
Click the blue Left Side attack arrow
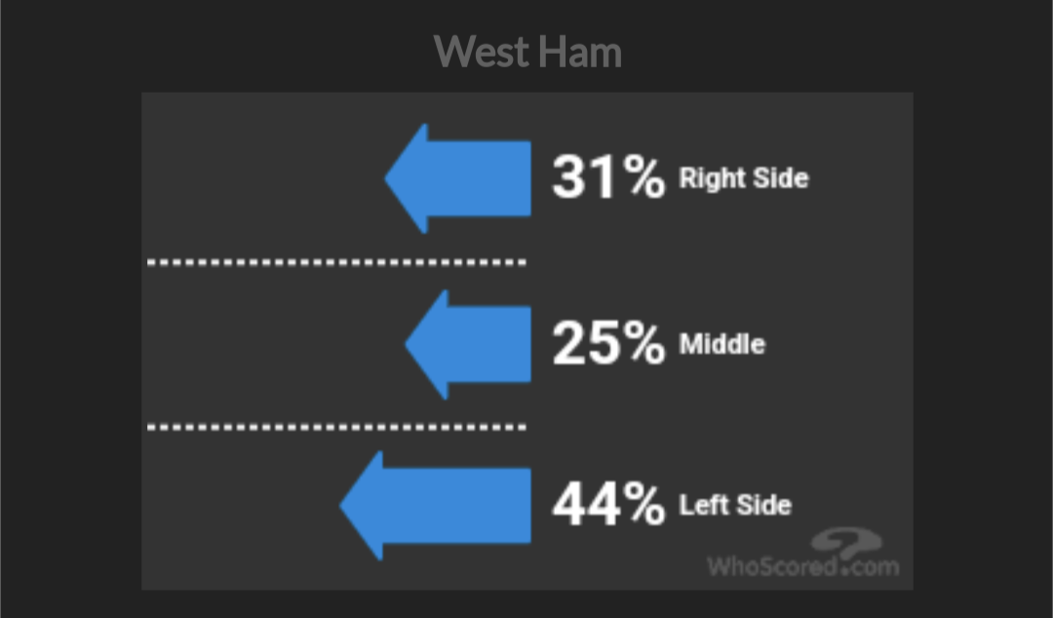click(x=435, y=506)
